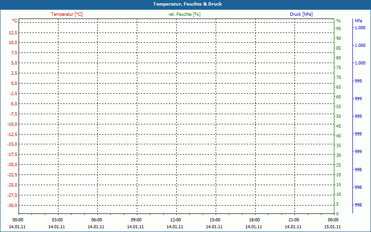Viewport: 371px width, 232px height.
Task: Select the 15:00 time axis label
Action: 215,220
